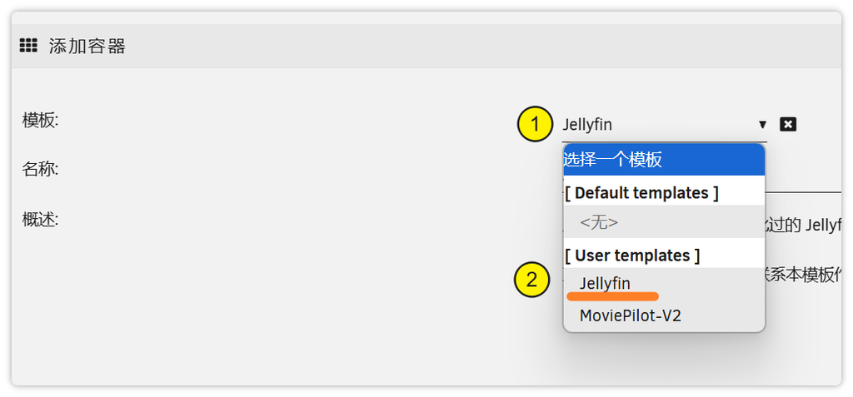Click the [ User templates ] group header

click(632, 256)
